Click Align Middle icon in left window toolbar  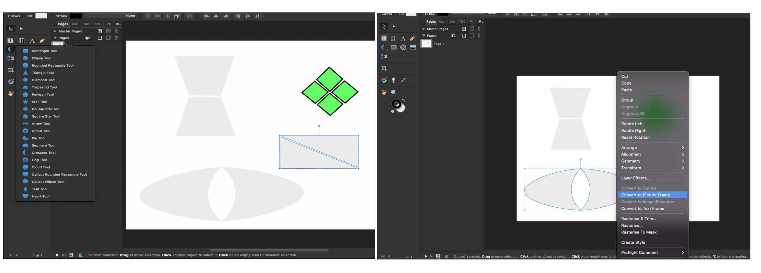(247, 16)
